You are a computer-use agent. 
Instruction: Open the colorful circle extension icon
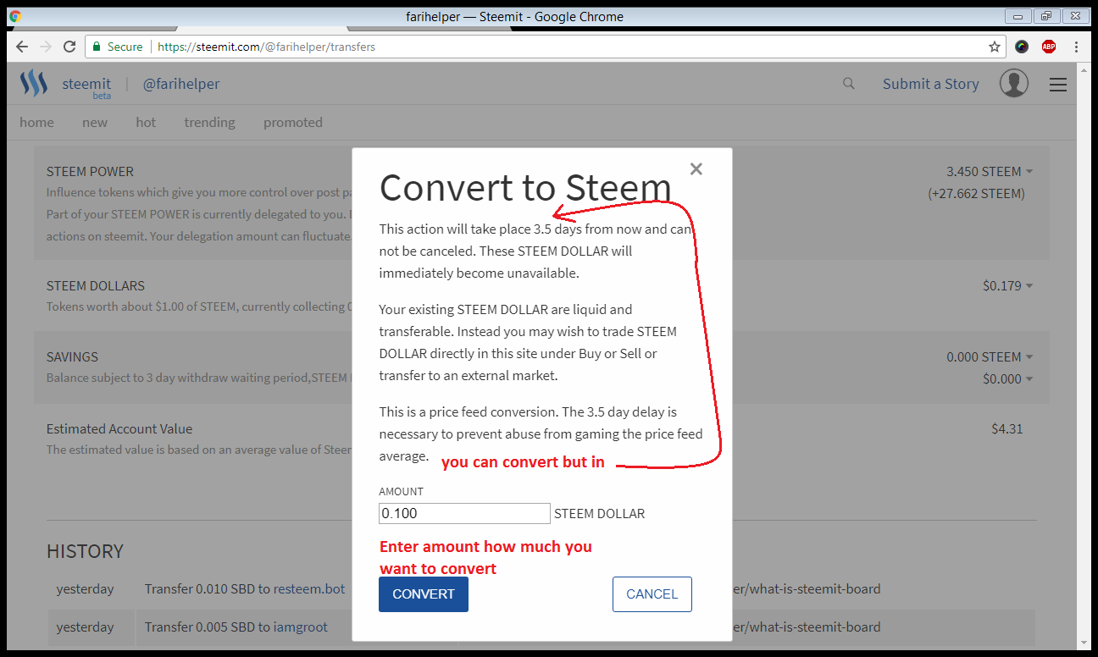click(x=1022, y=47)
